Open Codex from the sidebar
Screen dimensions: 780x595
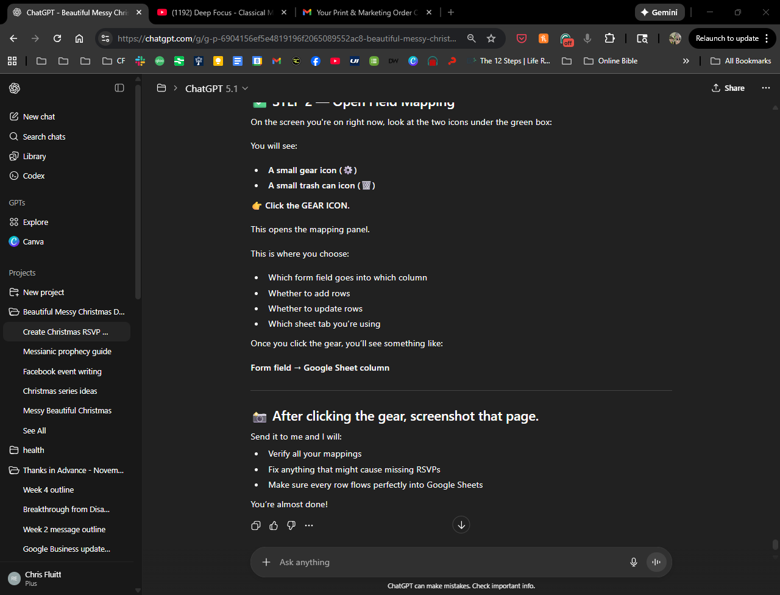click(34, 176)
